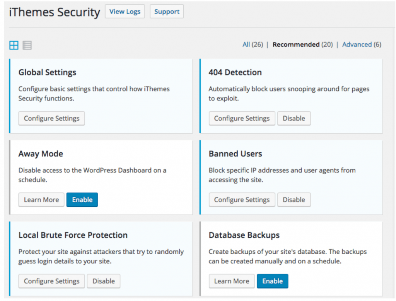The image size is (396, 301).
Task: Enable Database Backups
Action: pos(273,281)
